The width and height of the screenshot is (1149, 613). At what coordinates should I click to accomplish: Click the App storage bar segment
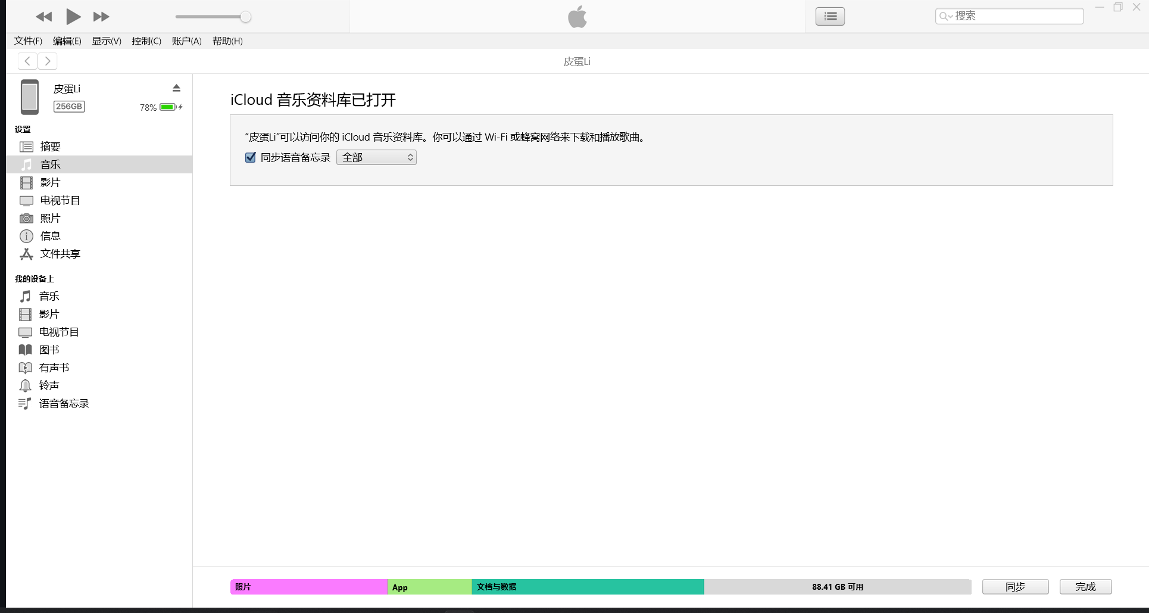[430, 587]
